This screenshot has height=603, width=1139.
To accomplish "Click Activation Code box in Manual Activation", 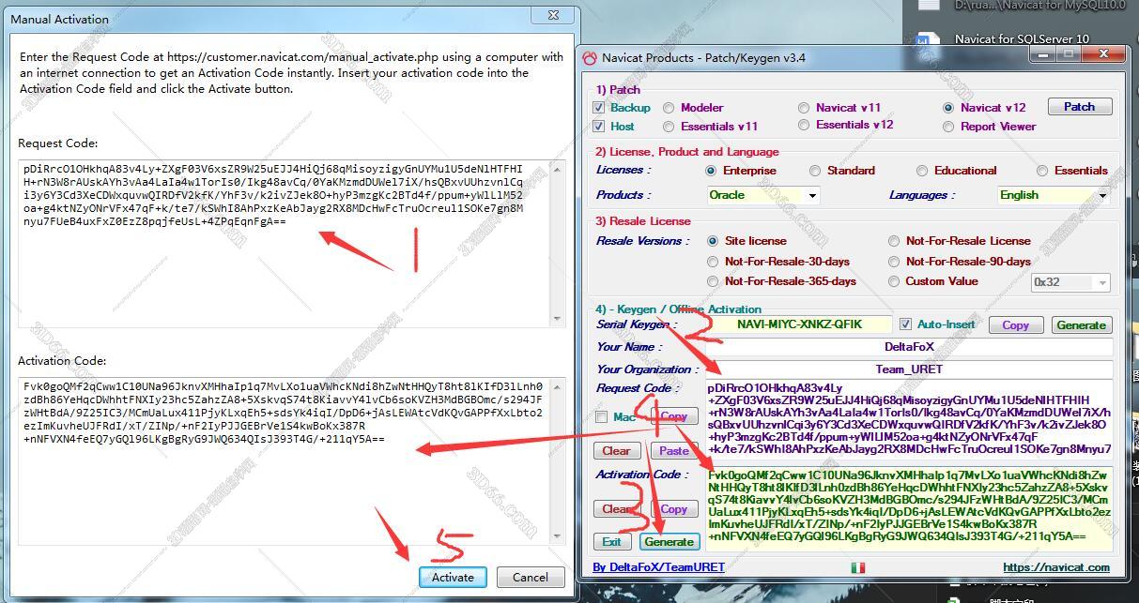I will 292,461.
